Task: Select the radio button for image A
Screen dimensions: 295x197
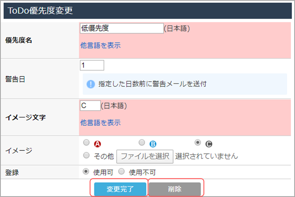Action: [x=86, y=142]
